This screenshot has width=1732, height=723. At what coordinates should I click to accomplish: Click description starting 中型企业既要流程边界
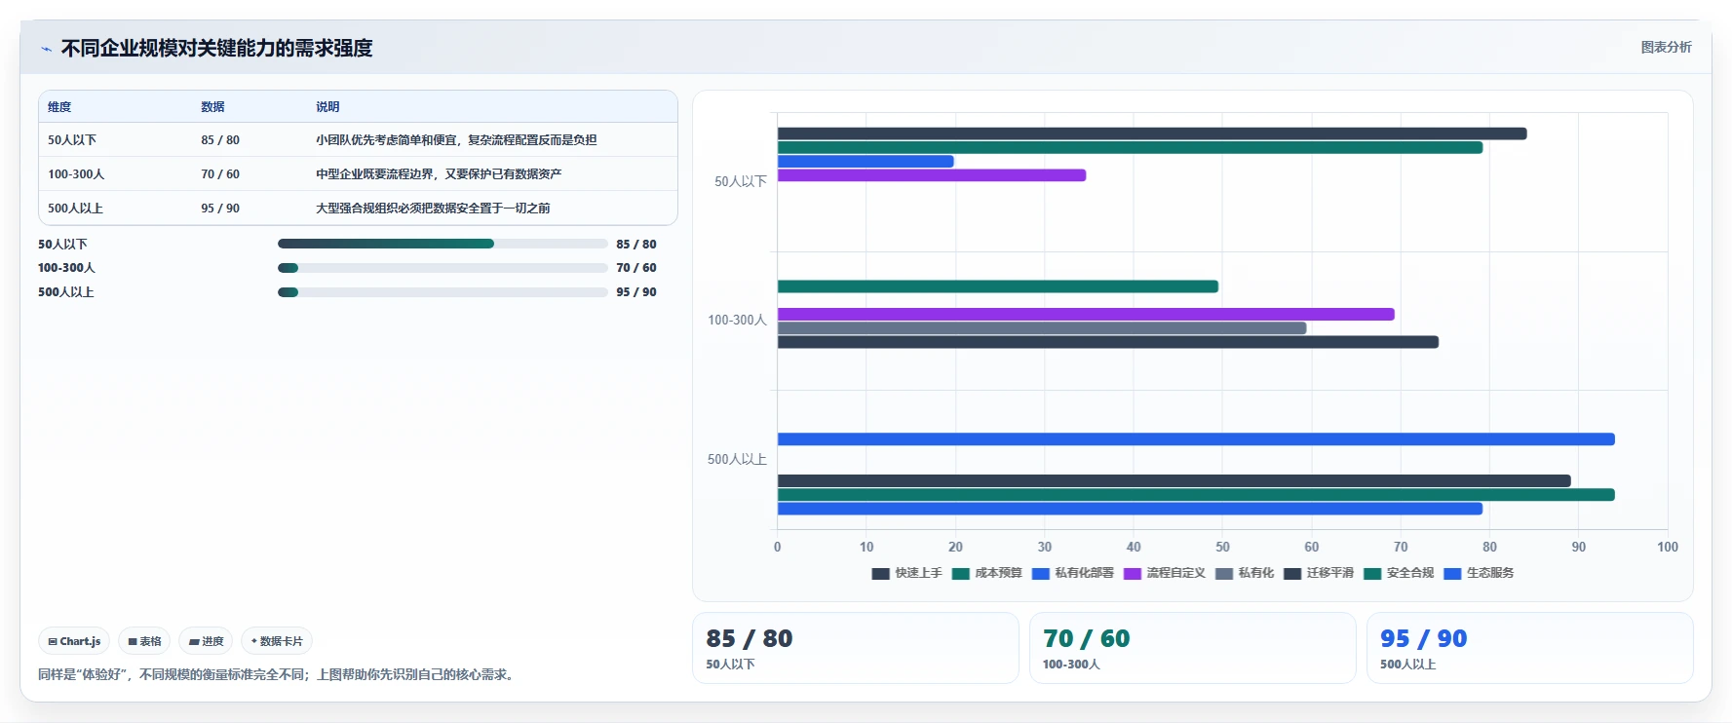439,174
